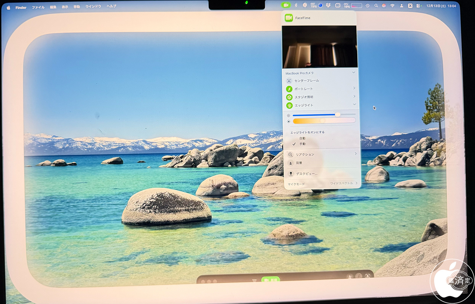The image size is (475, 304).
Task: Open the ファイル (File) menu
Action: pyautogui.click(x=38, y=7)
